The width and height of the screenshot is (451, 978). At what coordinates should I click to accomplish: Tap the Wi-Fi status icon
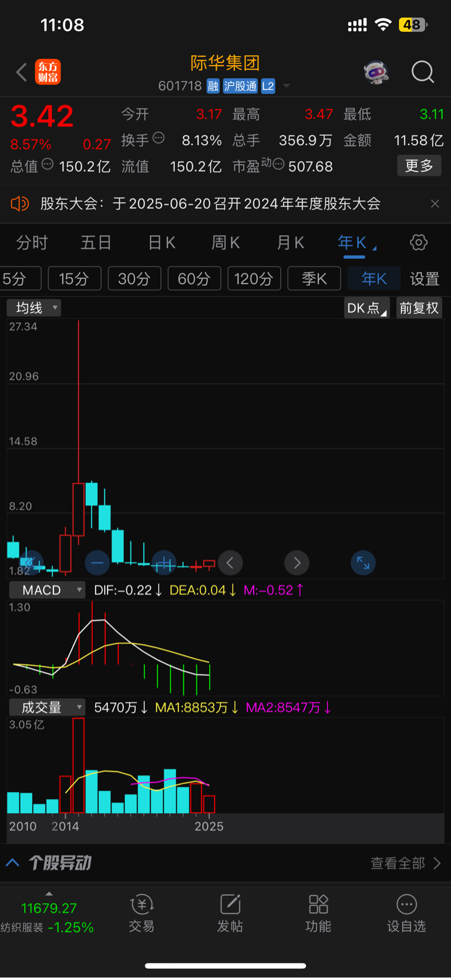(383, 25)
